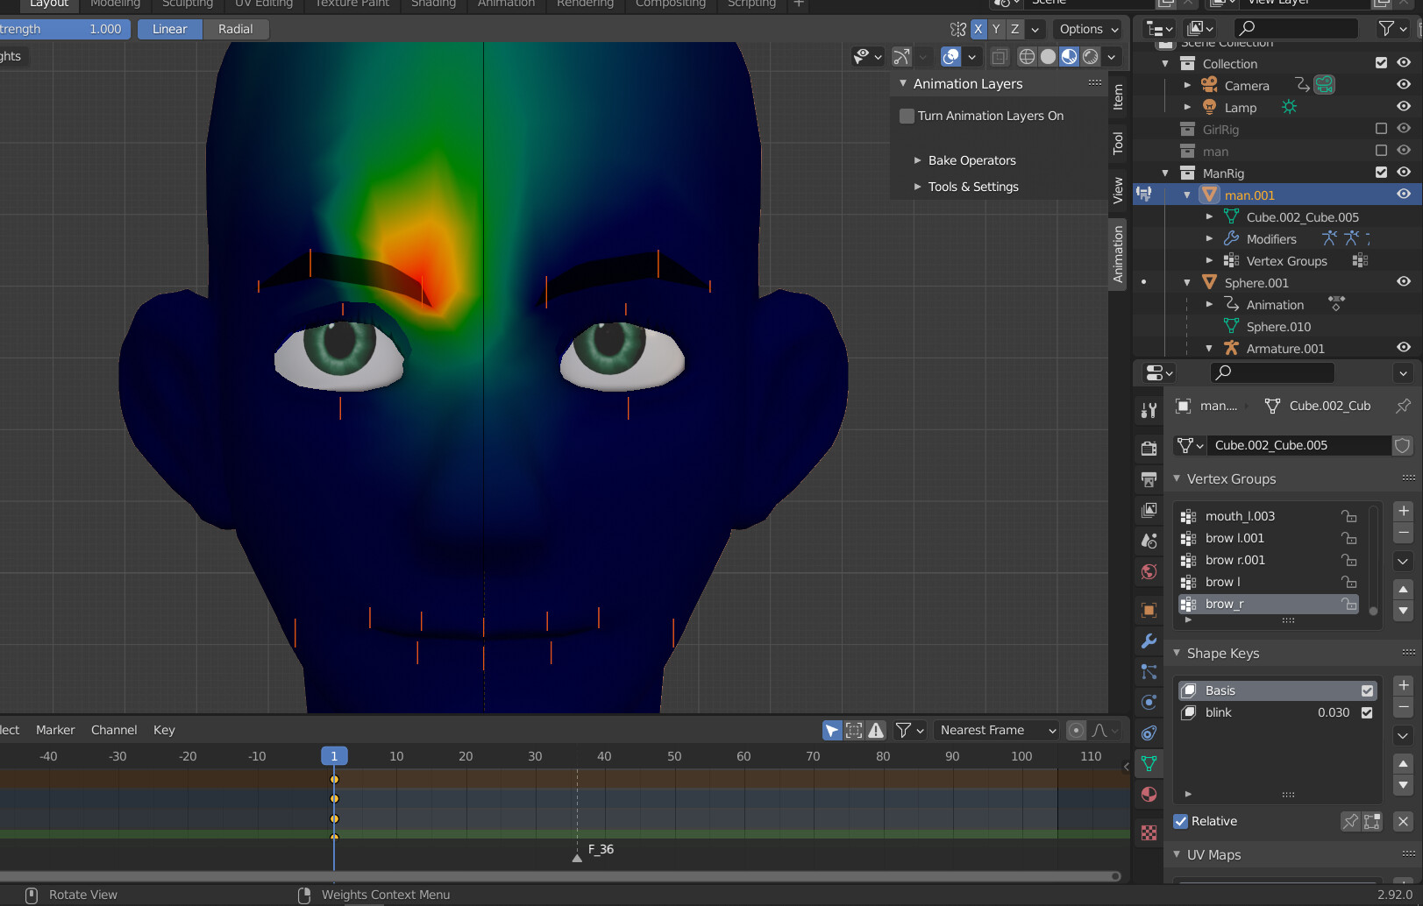Open the Material Properties sphere tab

pos(1149,794)
